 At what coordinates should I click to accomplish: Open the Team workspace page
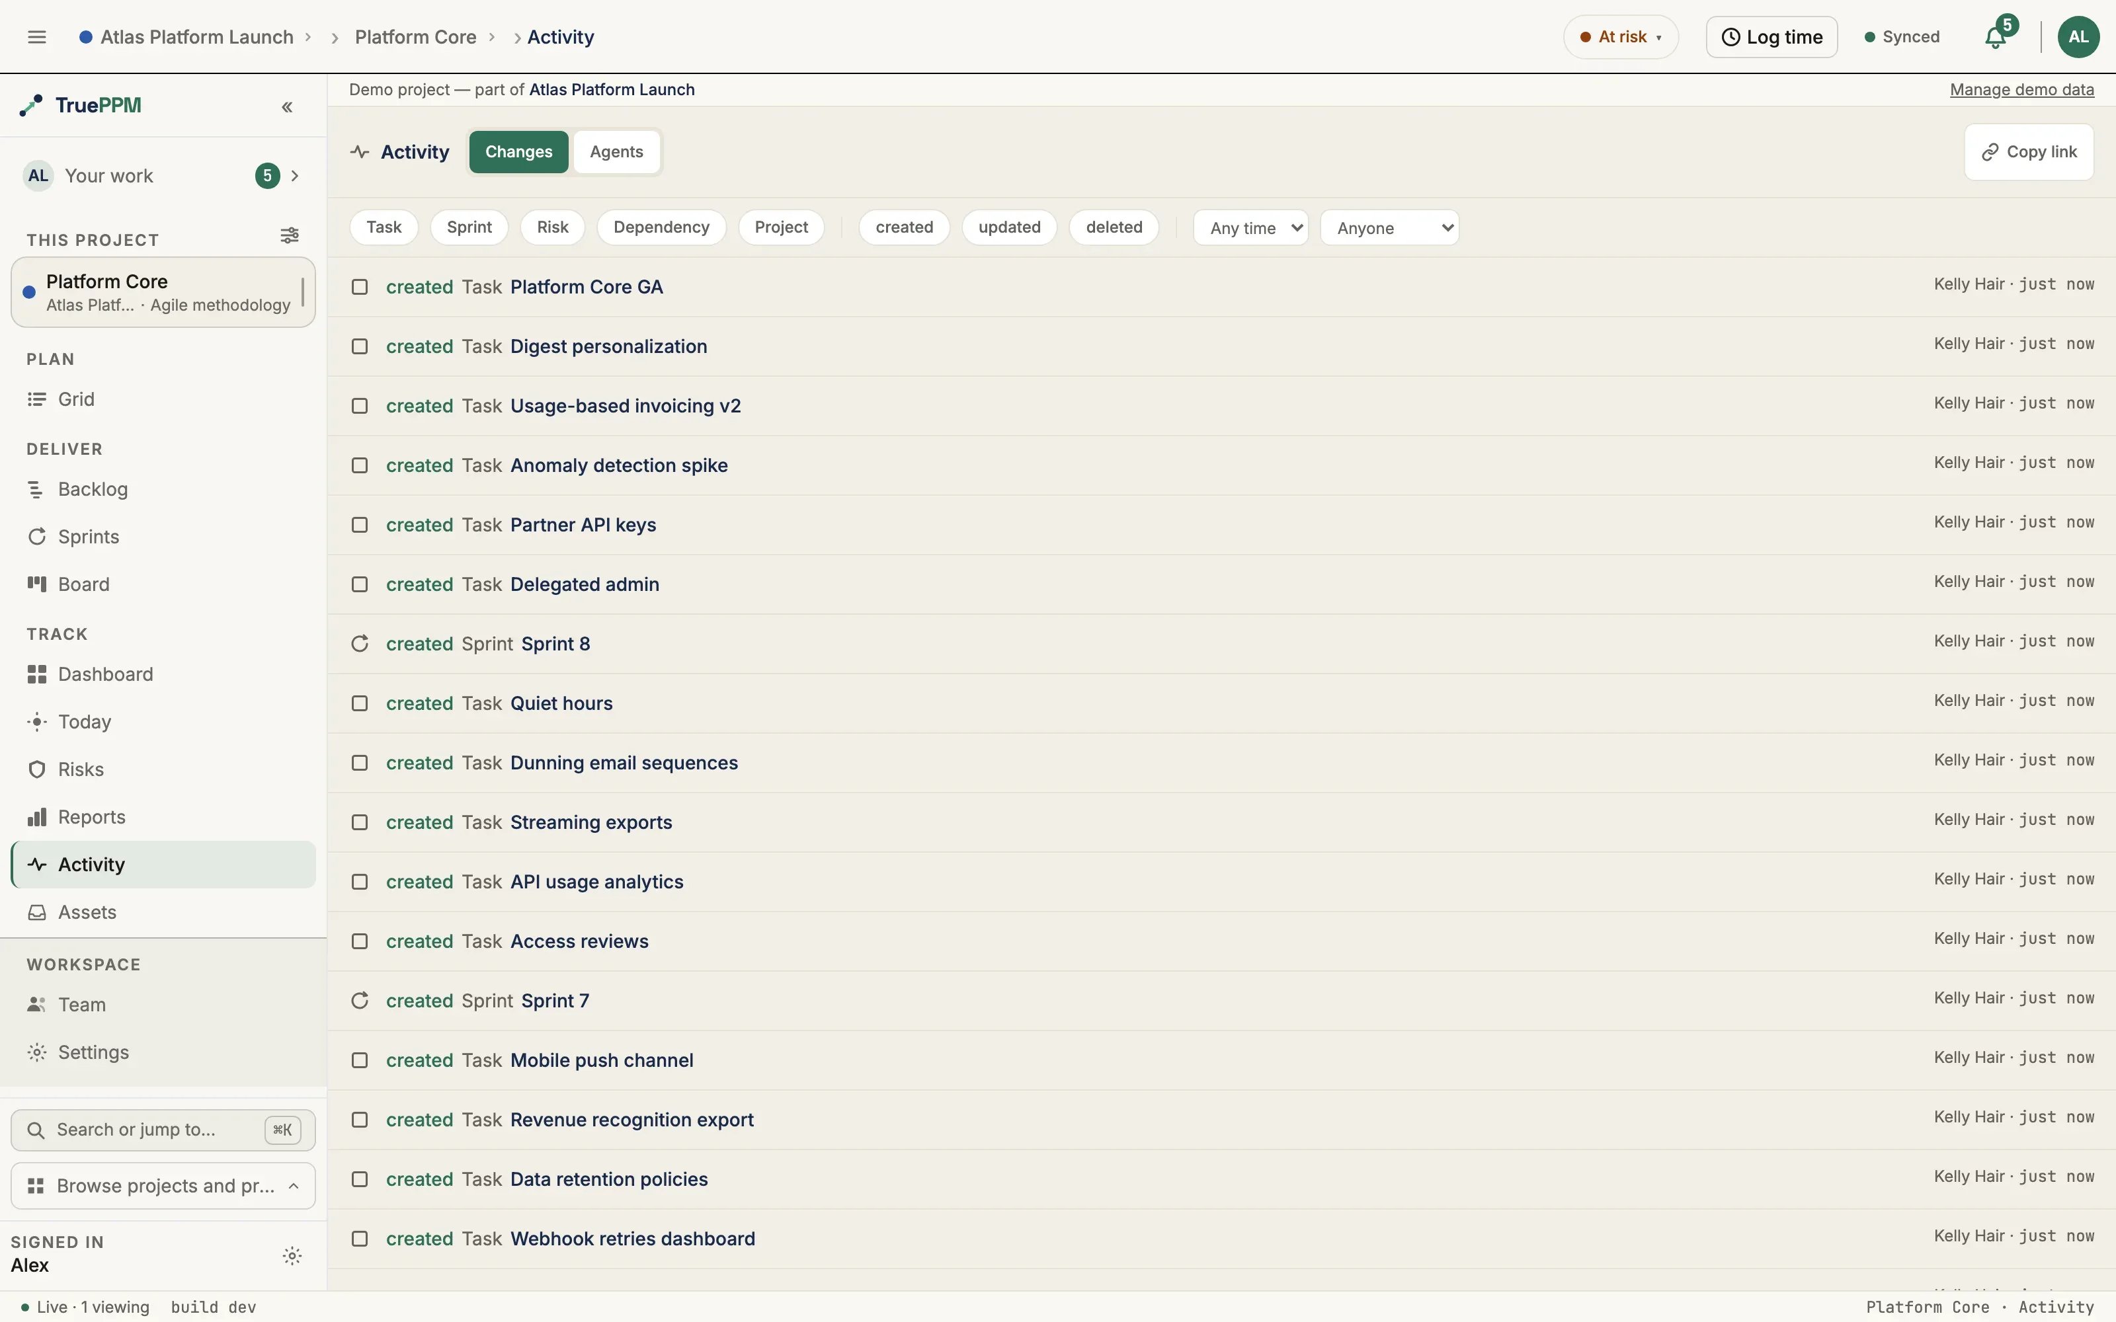(x=163, y=1005)
